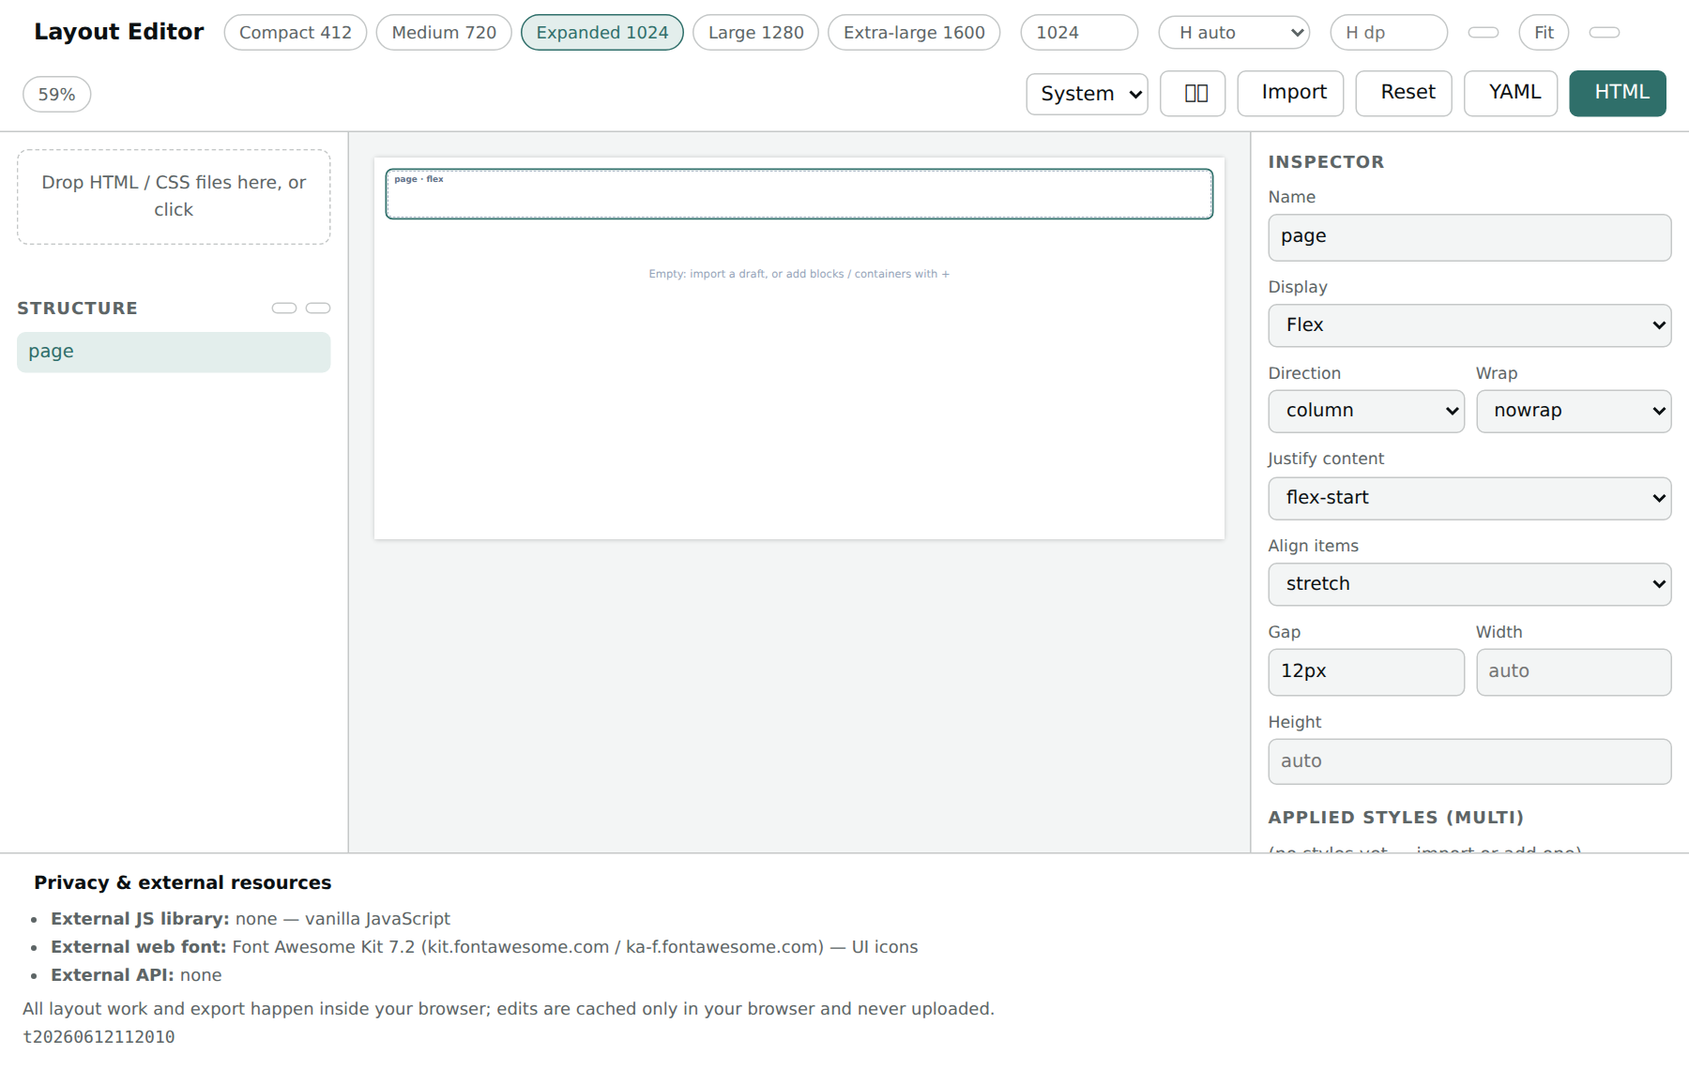Click the H dp input field
Screen dimensions: 1689x1069
point(1389,33)
